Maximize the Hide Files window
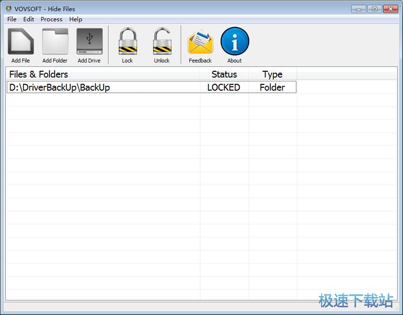 (374, 9)
